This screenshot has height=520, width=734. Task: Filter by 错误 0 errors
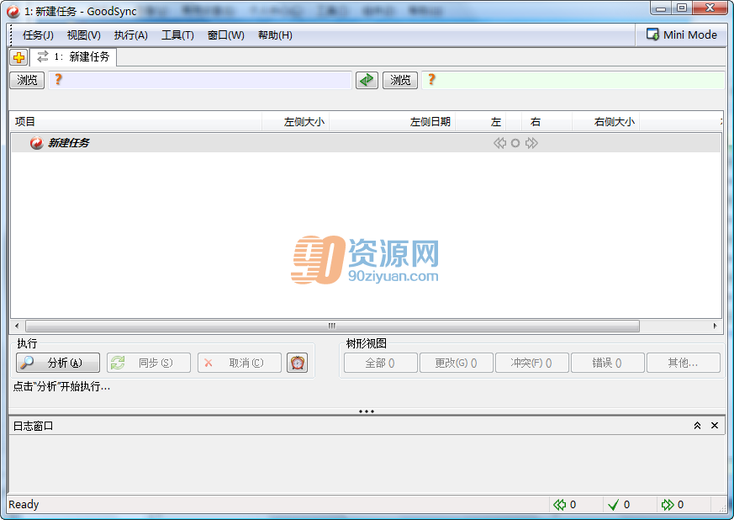(x=608, y=363)
